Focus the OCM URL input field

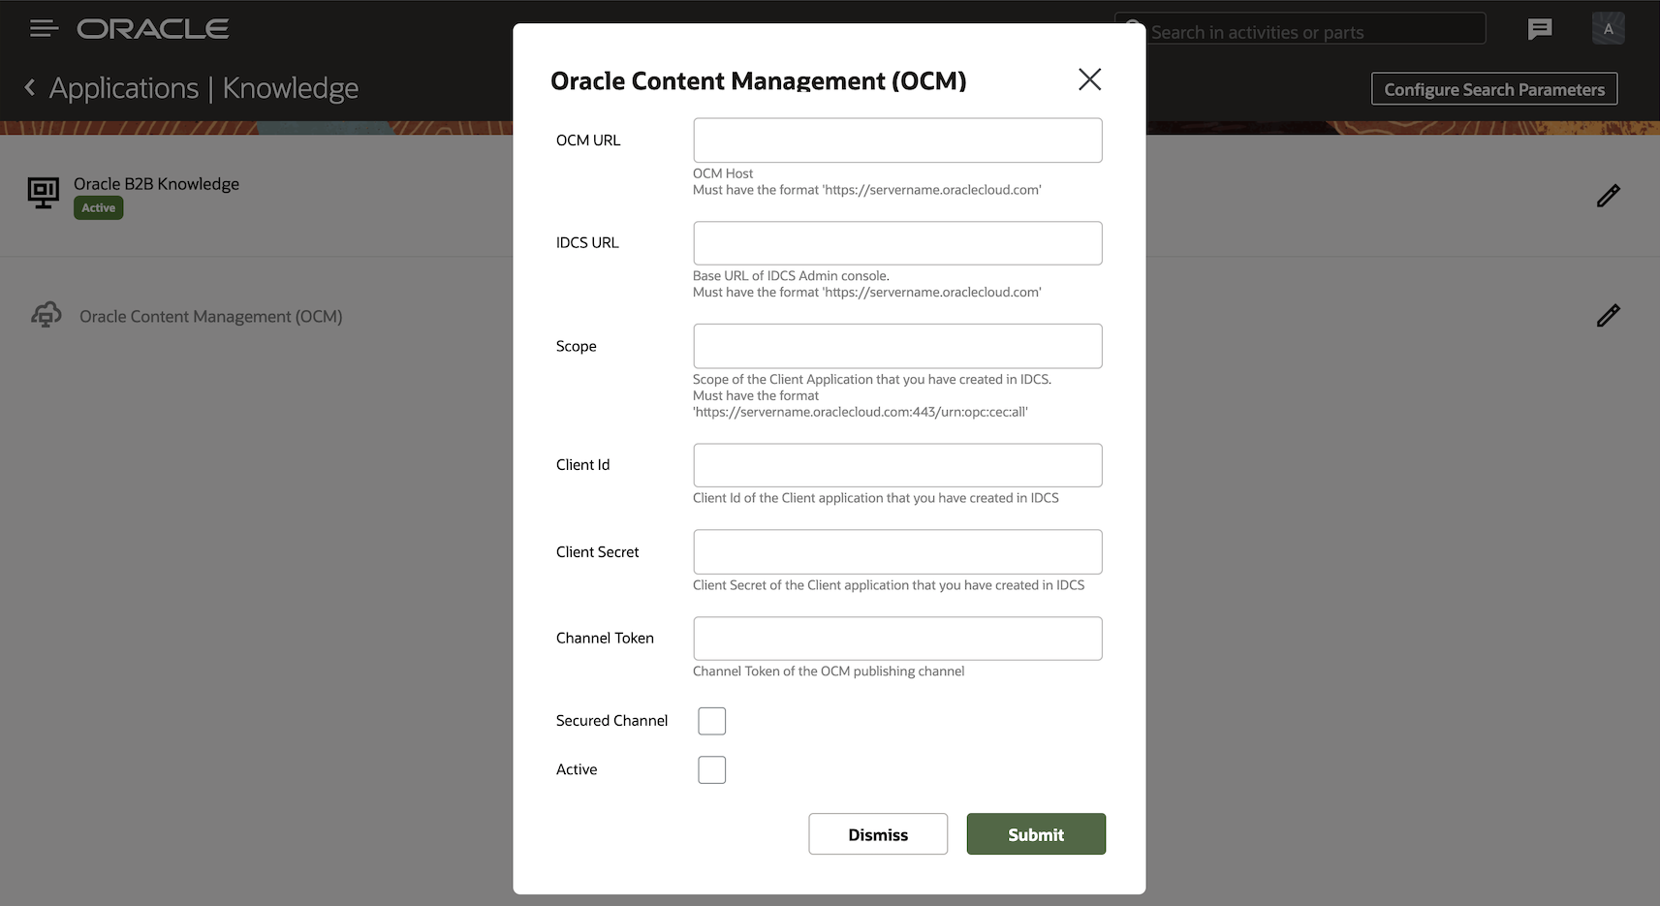(x=897, y=141)
